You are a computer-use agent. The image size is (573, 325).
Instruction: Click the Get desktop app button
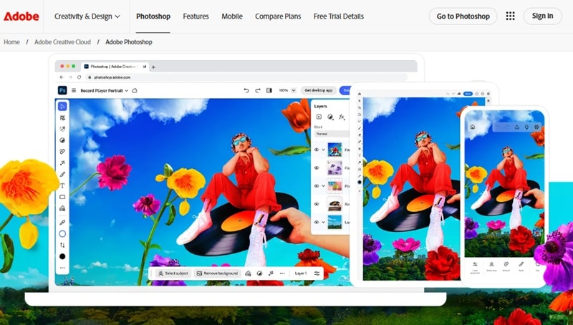click(x=318, y=90)
